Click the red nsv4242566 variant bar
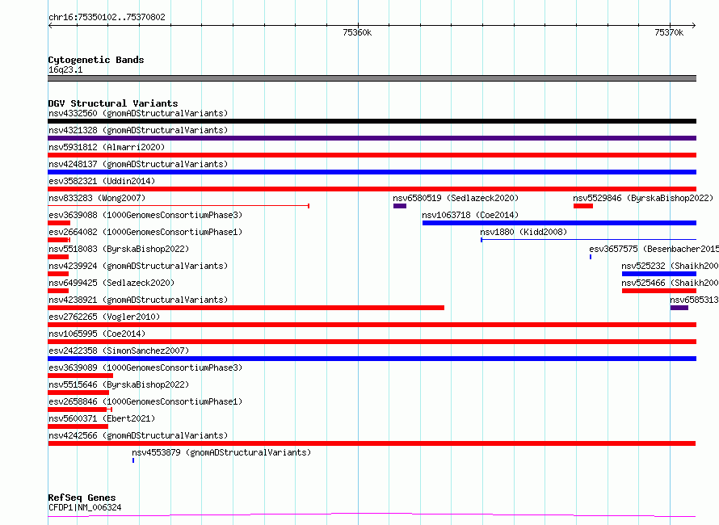 tap(372, 443)
